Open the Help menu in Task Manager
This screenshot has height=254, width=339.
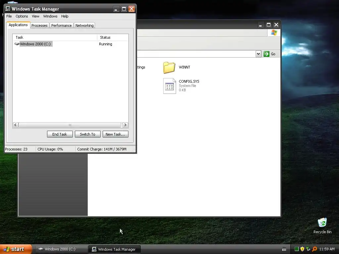click(x=65, y=16)
